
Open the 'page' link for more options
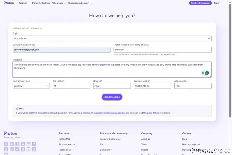click(150, 113)
